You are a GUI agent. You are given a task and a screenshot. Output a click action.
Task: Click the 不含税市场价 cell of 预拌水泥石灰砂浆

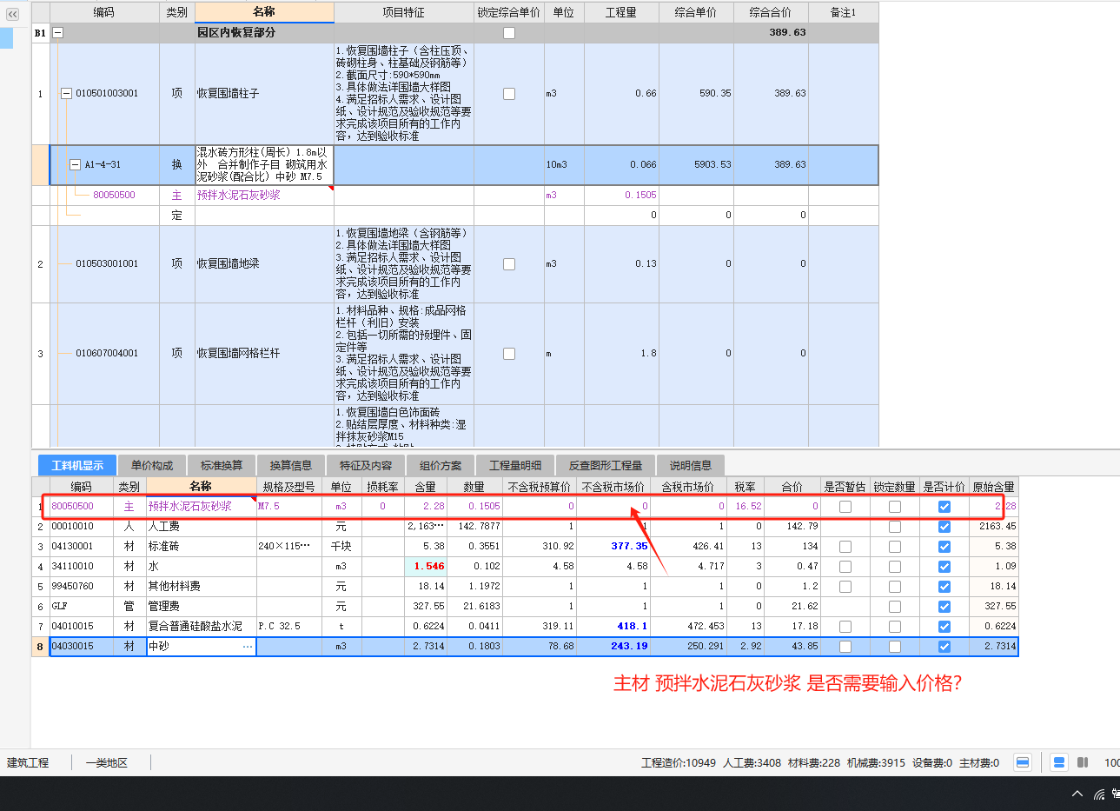tap(613, 507)
